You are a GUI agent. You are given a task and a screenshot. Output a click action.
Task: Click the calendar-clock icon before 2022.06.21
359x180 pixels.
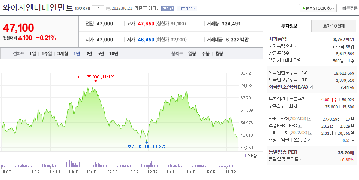click(x=108, y=9)
